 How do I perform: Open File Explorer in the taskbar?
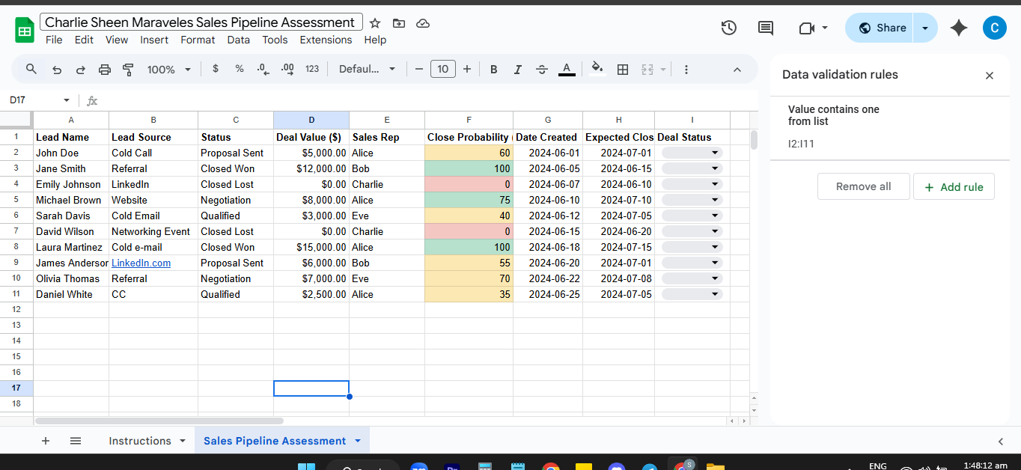[x=716, y=466]
